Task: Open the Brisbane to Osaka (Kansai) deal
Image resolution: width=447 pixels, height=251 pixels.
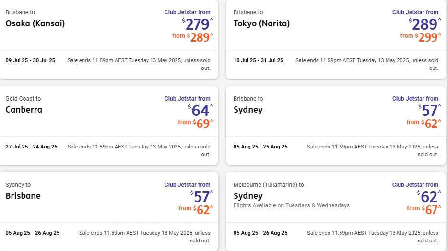Action: 109,39
